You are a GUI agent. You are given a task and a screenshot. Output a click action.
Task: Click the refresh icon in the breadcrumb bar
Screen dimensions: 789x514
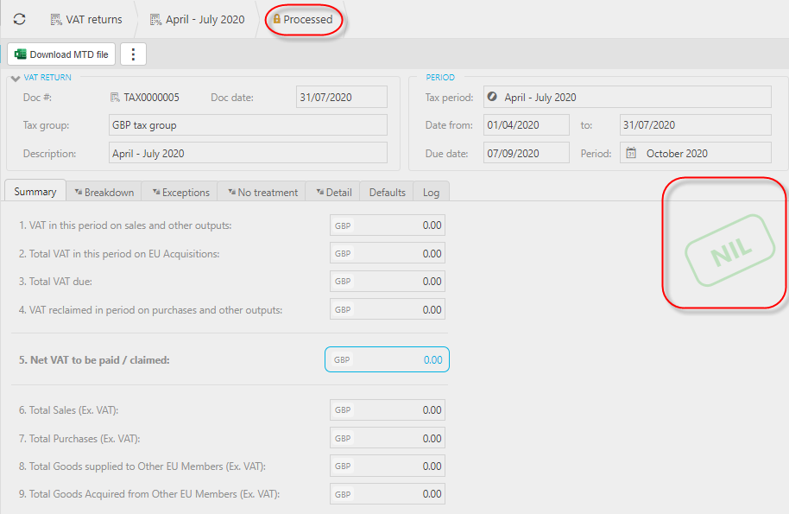tap(19, 19)
